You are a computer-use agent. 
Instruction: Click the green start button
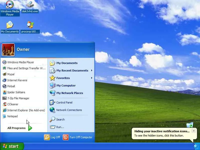12,146
